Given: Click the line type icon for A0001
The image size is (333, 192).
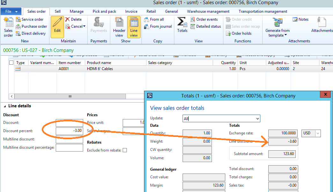Looking at the screenshot, I should tap(18, 69).
